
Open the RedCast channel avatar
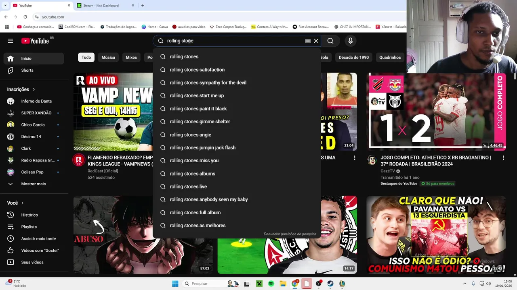tap(79, 160)
